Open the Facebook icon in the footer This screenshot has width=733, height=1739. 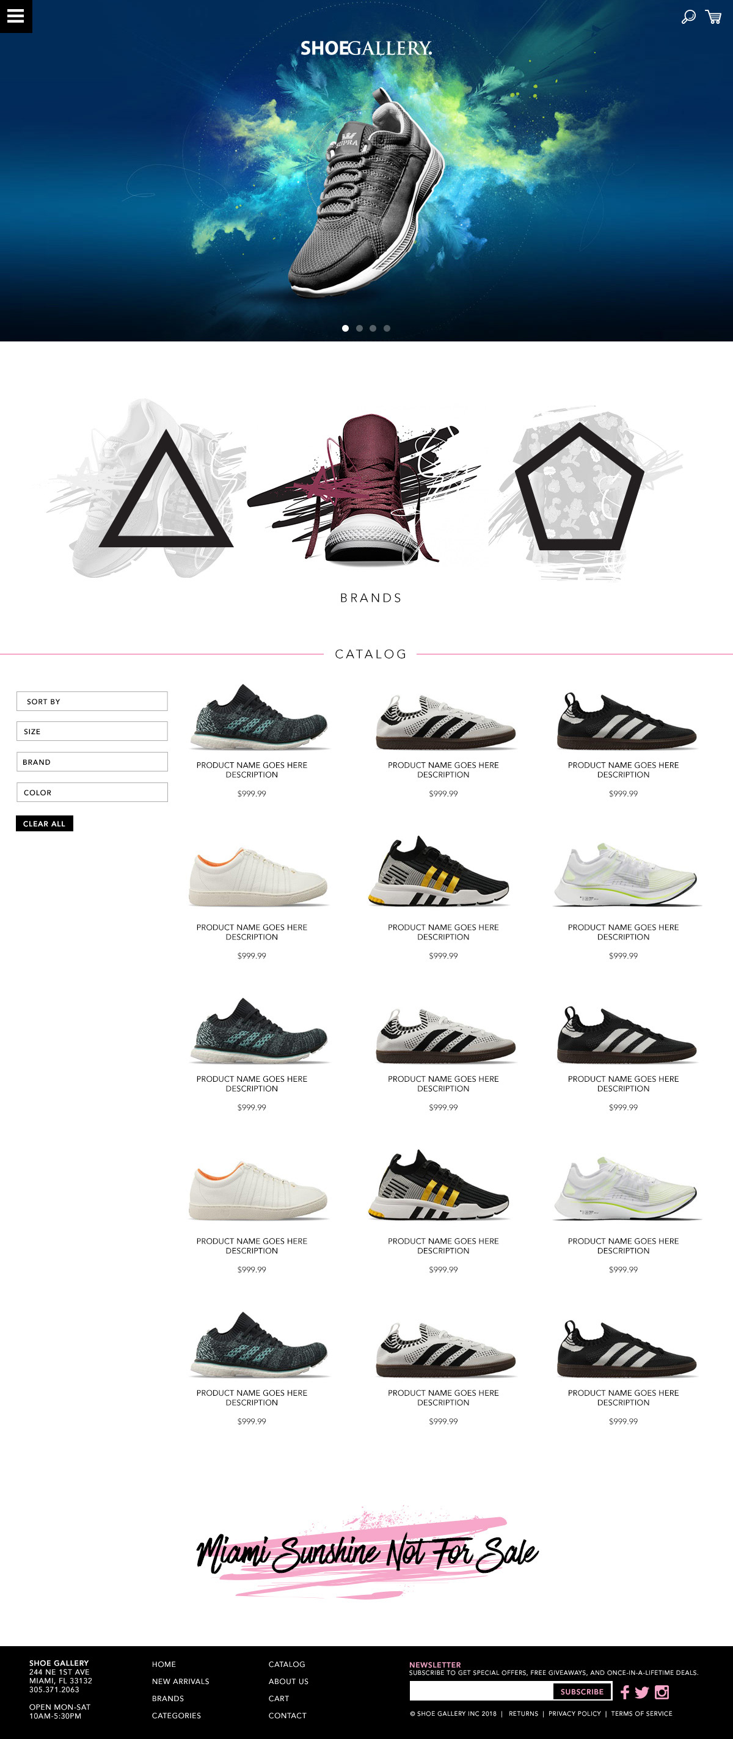click(625, 1692)
